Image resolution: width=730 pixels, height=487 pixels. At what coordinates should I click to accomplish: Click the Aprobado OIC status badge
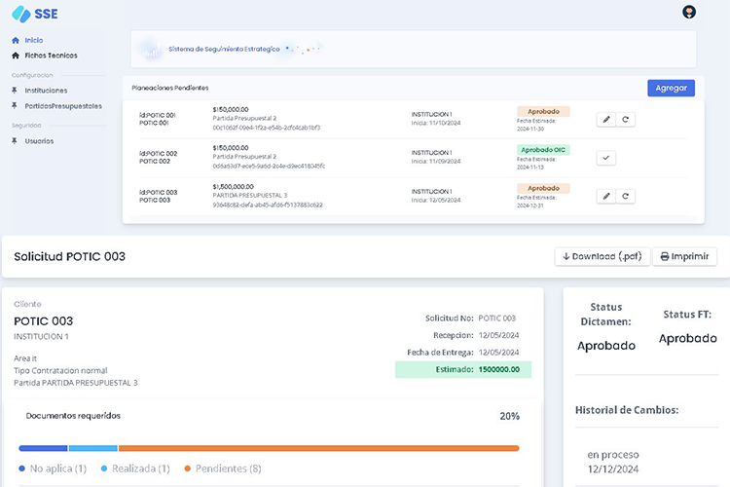pyautogui.click(x=543, y=150)
